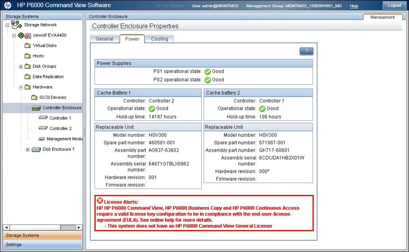Click the sidebar splitter handle
The width and height of the screenshot is (409, 252).
[x=84, y=132]
